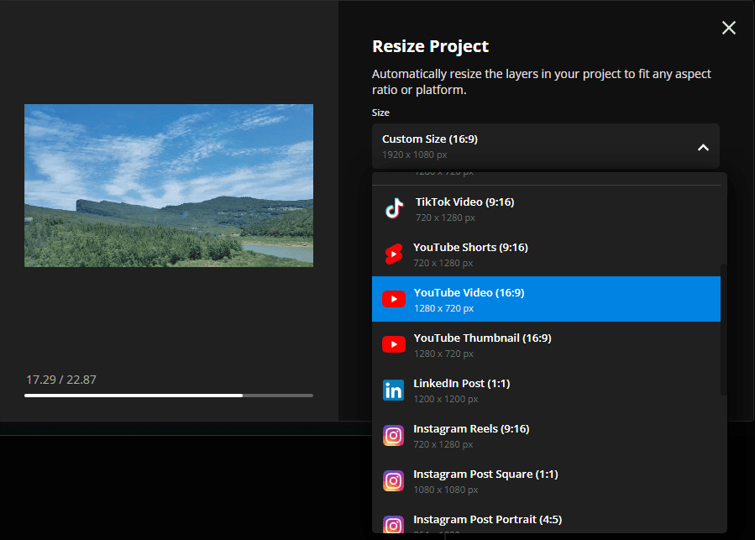
Task: Choose Instagram Post Portrait (4:5) preset
Action: coord(546,518)
